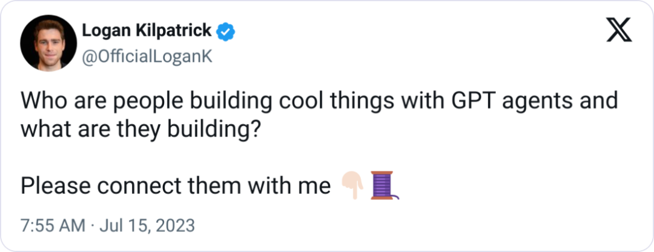The width and height of the screenshot is (654, 252).
Task: Open the Logan Kilpatrick display name link
Action: pos(147,30)
